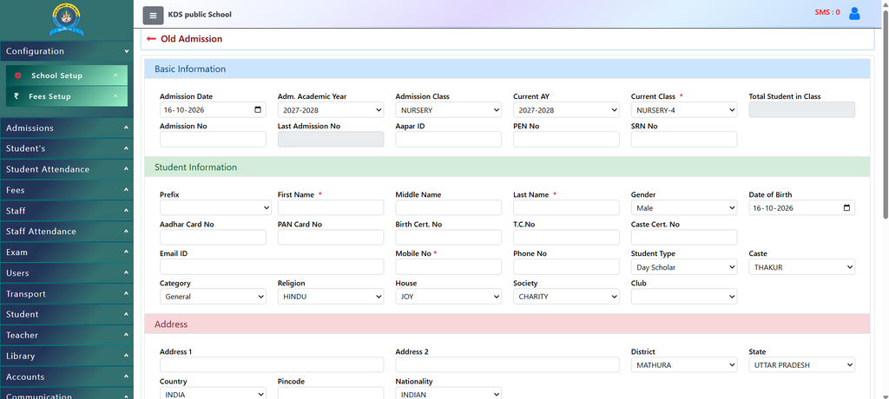Viewport: 889px width, 399px height.
Task: Open the Transport sidebar menu
Action: (x=66, y=294)
